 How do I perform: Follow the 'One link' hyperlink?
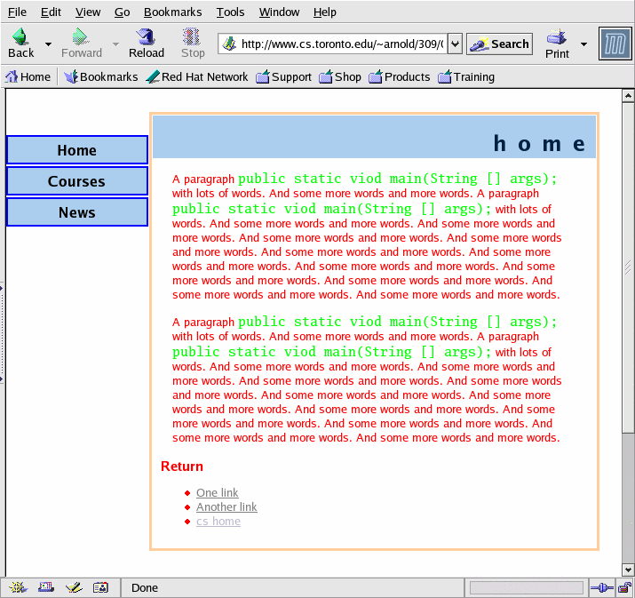pyautogui.click(x=217, y=492)
